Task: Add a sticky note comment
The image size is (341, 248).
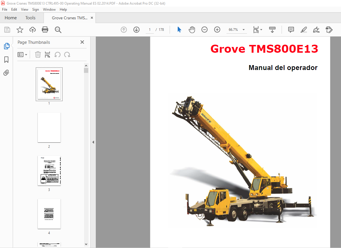Action: point(291,30)
